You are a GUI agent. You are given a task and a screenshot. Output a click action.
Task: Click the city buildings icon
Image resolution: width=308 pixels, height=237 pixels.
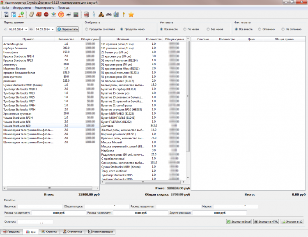116,14
